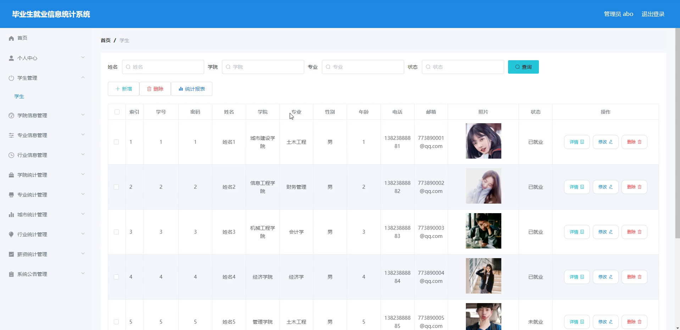680x330 pixels.
Task: Click the pencil icon on 姓名4 修改 button
Action: point(611,277)
